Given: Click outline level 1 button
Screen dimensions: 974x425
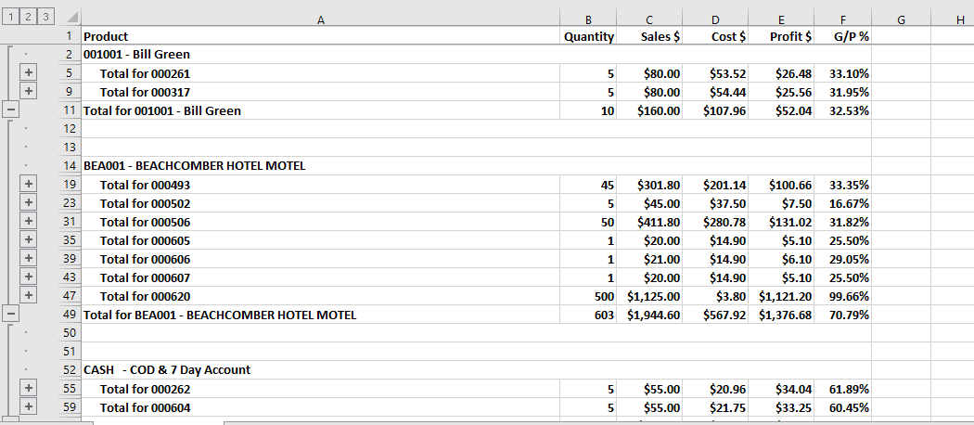Looking at the screenshot, I should 10,17.
